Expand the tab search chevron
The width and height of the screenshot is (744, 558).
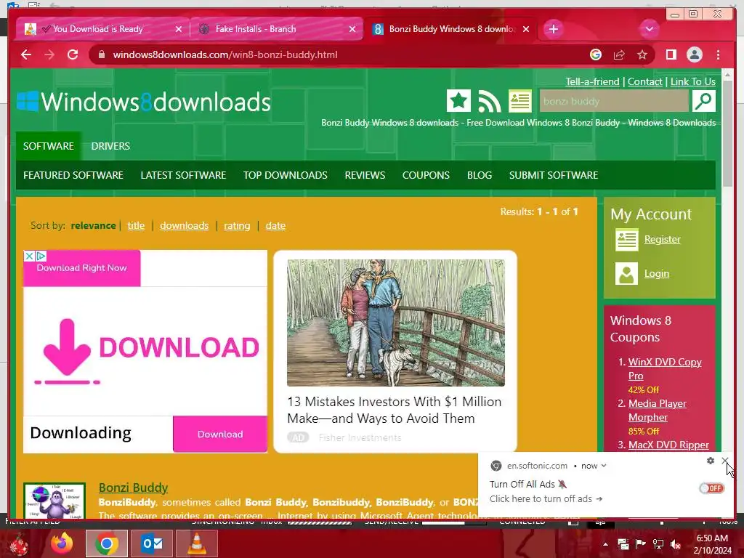point(649,29)
